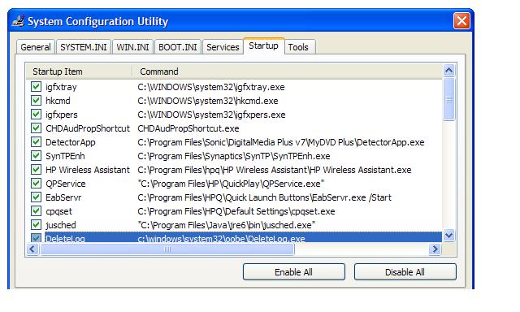This screenshot has width=520, height=312.
Task: Click the Enable All button
Action: (x=294, y=272)
